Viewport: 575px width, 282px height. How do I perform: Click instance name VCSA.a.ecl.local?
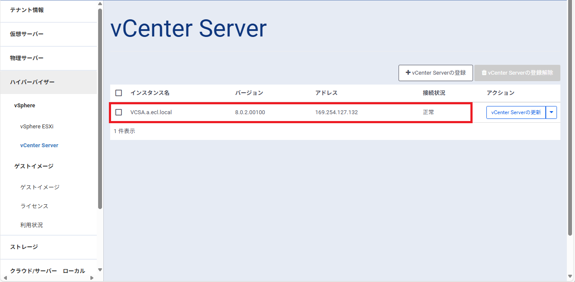(x=151, y=112)
